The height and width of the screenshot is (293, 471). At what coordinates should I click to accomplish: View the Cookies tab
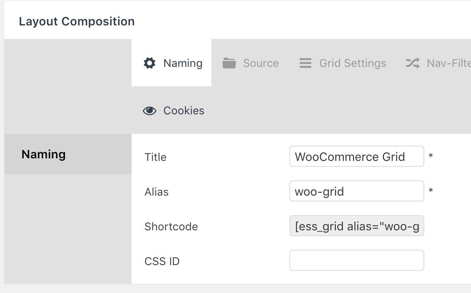184,111
